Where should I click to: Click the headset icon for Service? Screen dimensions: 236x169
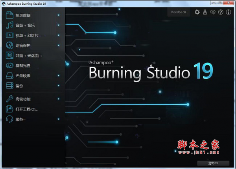click(x=9, y=119)
